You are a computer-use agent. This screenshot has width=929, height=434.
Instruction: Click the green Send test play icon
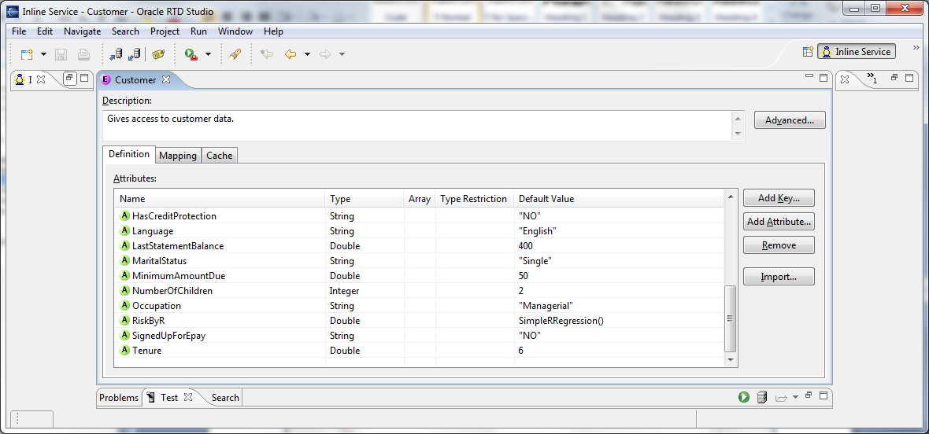coord(744,397)
